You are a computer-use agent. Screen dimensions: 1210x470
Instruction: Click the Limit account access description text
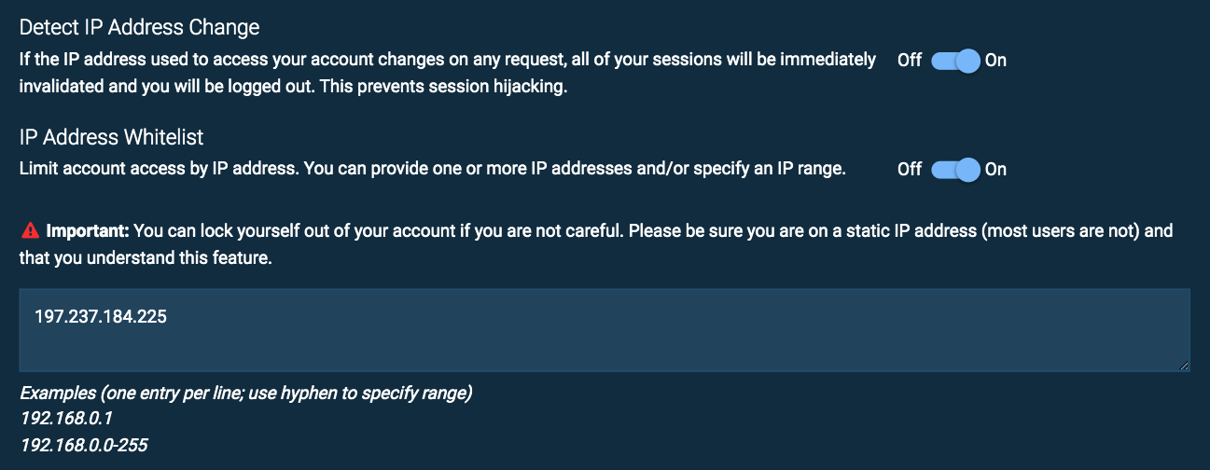433,169
